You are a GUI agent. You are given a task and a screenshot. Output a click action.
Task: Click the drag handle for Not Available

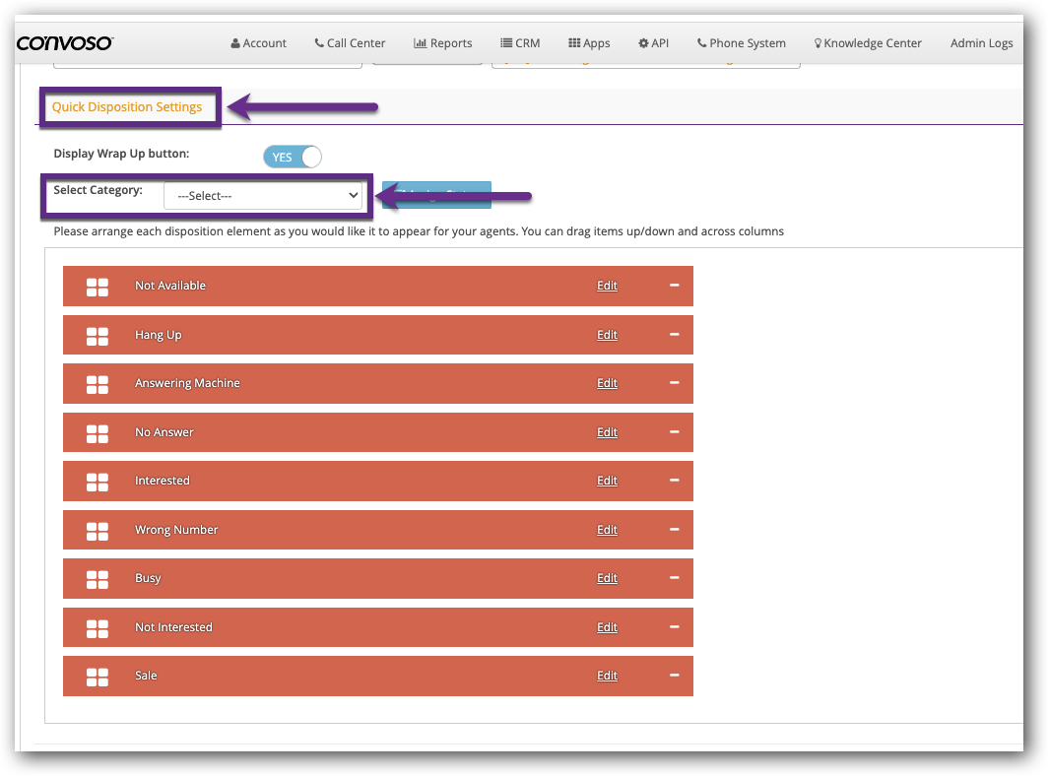coord(97,287)
